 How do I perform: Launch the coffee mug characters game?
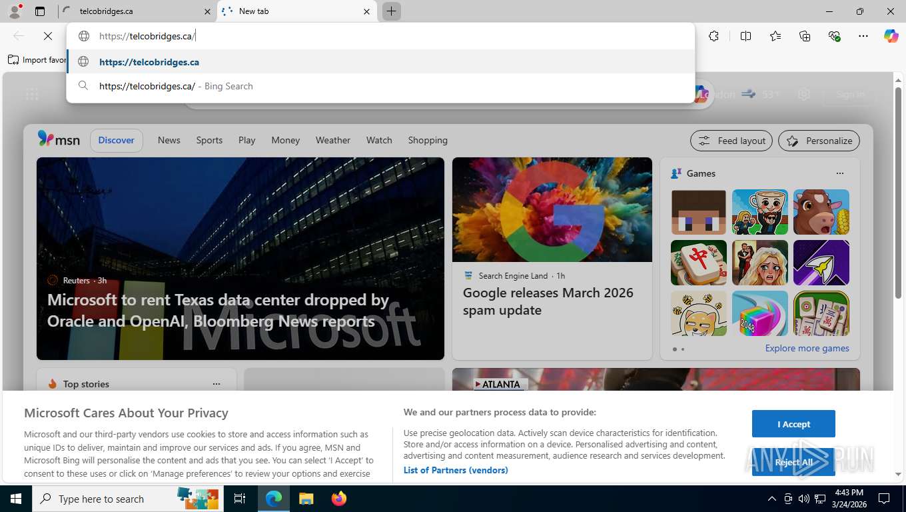[760, 212]
